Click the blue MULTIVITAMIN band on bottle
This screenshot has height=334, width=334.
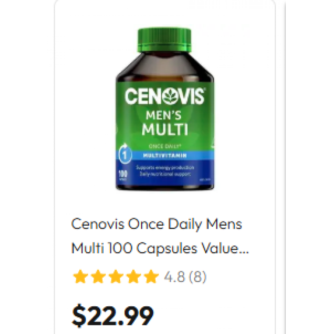(165, 156)
